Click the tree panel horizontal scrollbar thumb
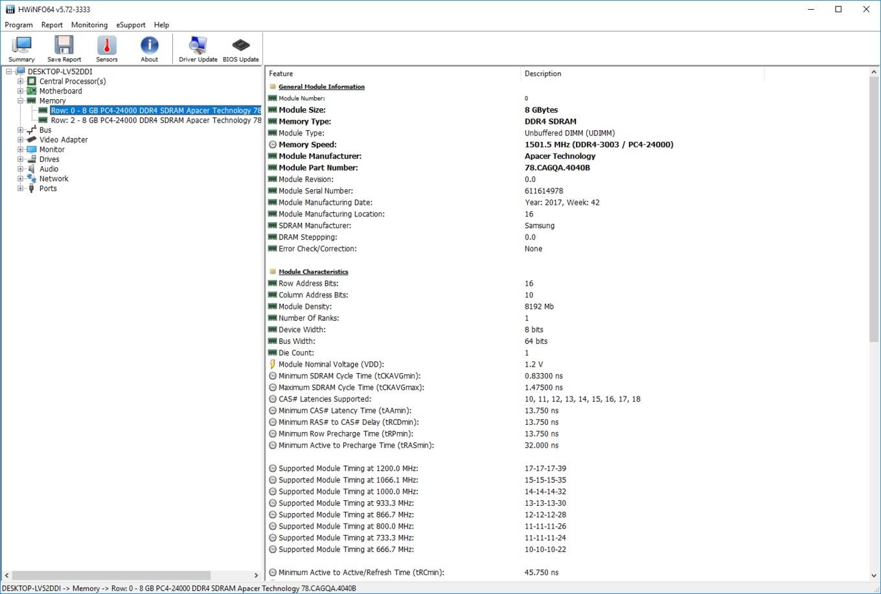Viewport: 881px width, 594px height. (x=111, y=575)
